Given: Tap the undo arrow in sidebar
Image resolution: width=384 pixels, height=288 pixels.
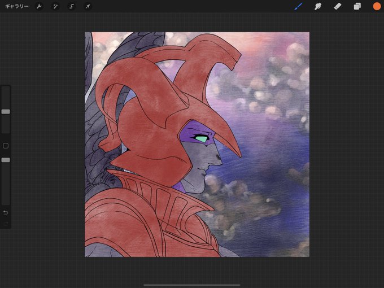Looking at the screenshot, I should point(6,212).
